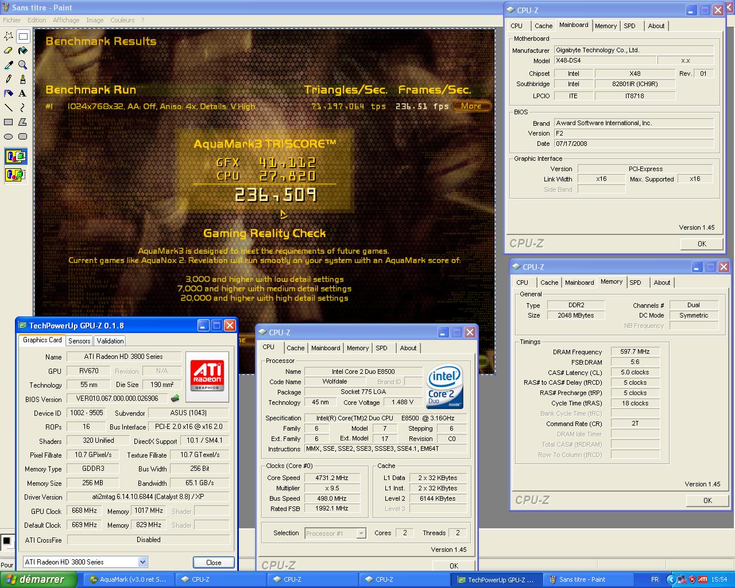Open the Processor #1 selection dropdown

(361, 533)
